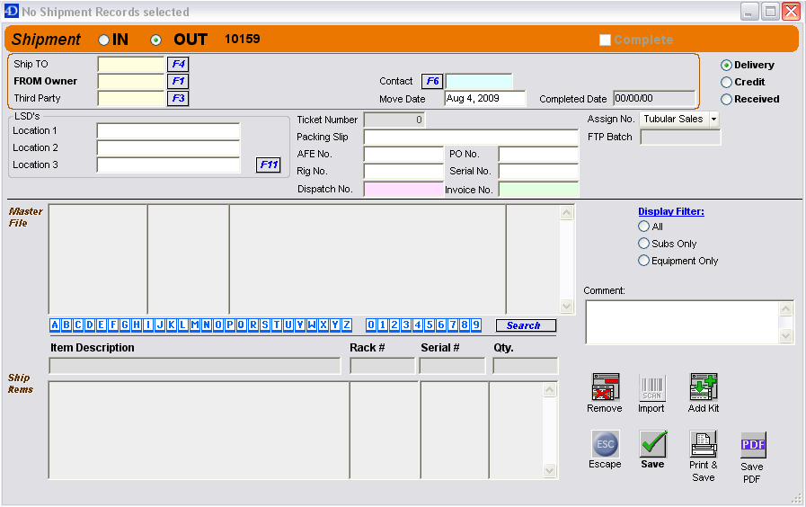Click Master File list scroll down arrow

coord(566,307)
